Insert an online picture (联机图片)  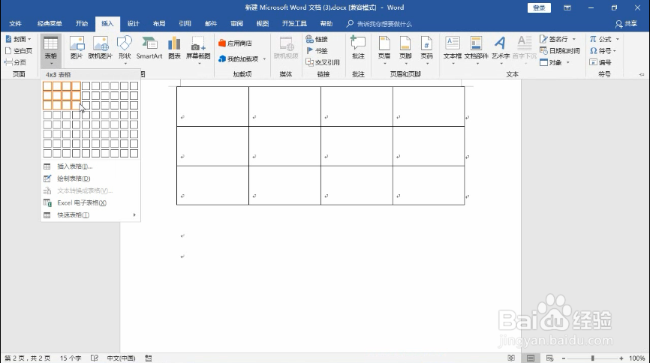[x=101, y=48]
